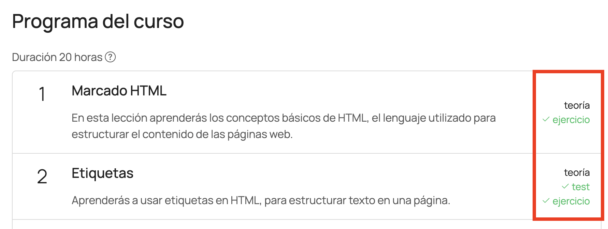This screenshot has height=229, width=608.
Task: Click the test link in Etiquetas row
Action: [580, 187]
